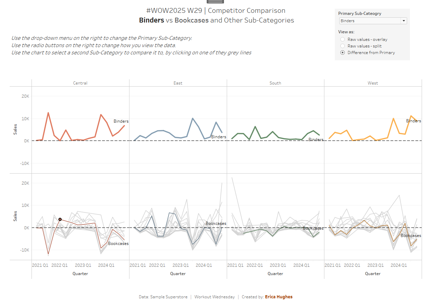
Task: Open the Primary Sub-Category dropdown arrow
Action: (403, 21)
